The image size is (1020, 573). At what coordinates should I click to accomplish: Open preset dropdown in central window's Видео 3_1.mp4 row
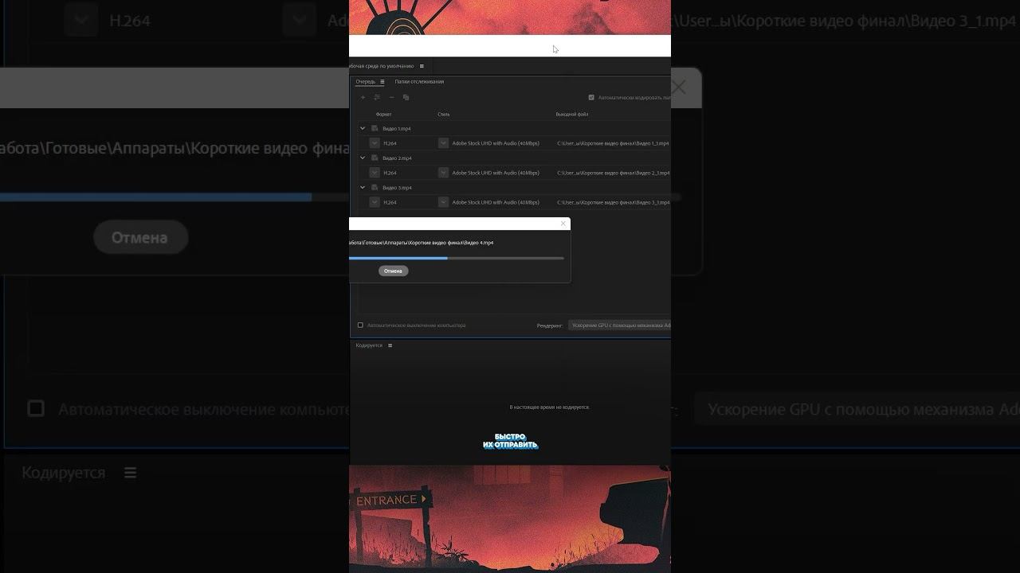coord(444,202)
